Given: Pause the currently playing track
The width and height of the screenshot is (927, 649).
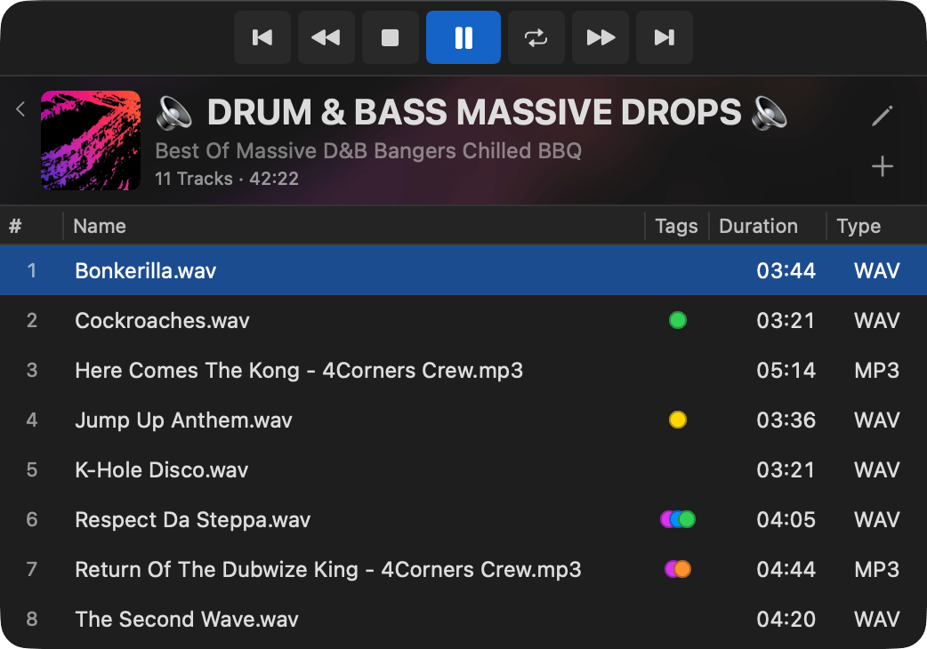Looking at the screenshot, I should [x=463, y=38].
